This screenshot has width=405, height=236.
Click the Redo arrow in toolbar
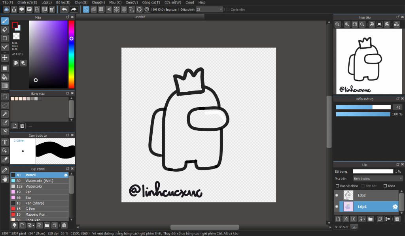coord(74,9)
